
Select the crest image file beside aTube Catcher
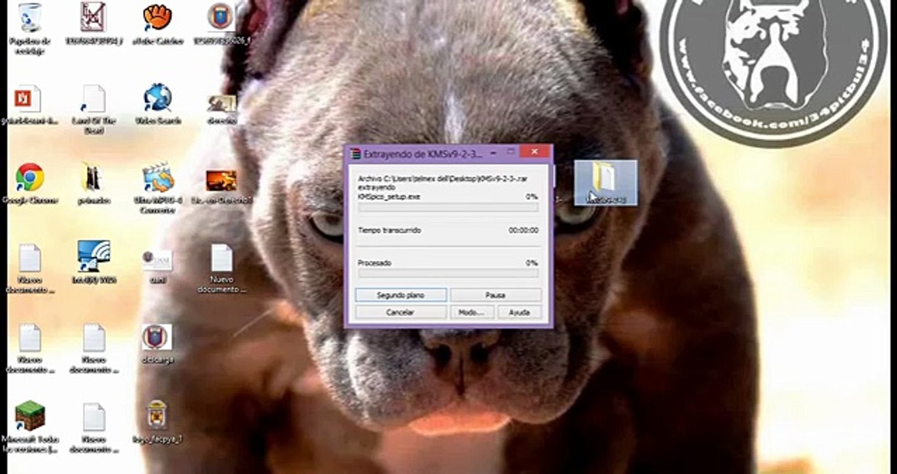coord(221,16)
